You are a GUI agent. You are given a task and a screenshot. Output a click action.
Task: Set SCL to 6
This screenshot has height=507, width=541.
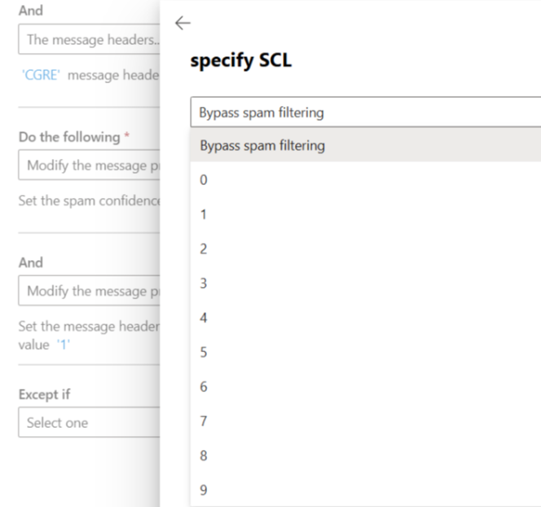[203, 387]
